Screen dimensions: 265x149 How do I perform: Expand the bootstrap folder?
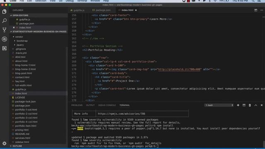click(x=22, y=41)
